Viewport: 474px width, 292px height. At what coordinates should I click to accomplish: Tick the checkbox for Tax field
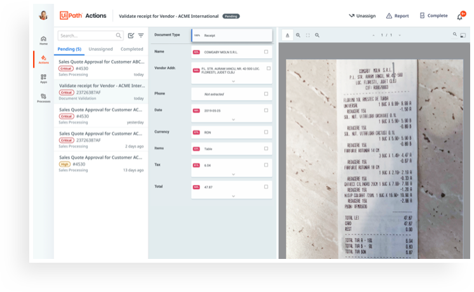(x=266, y=165)
